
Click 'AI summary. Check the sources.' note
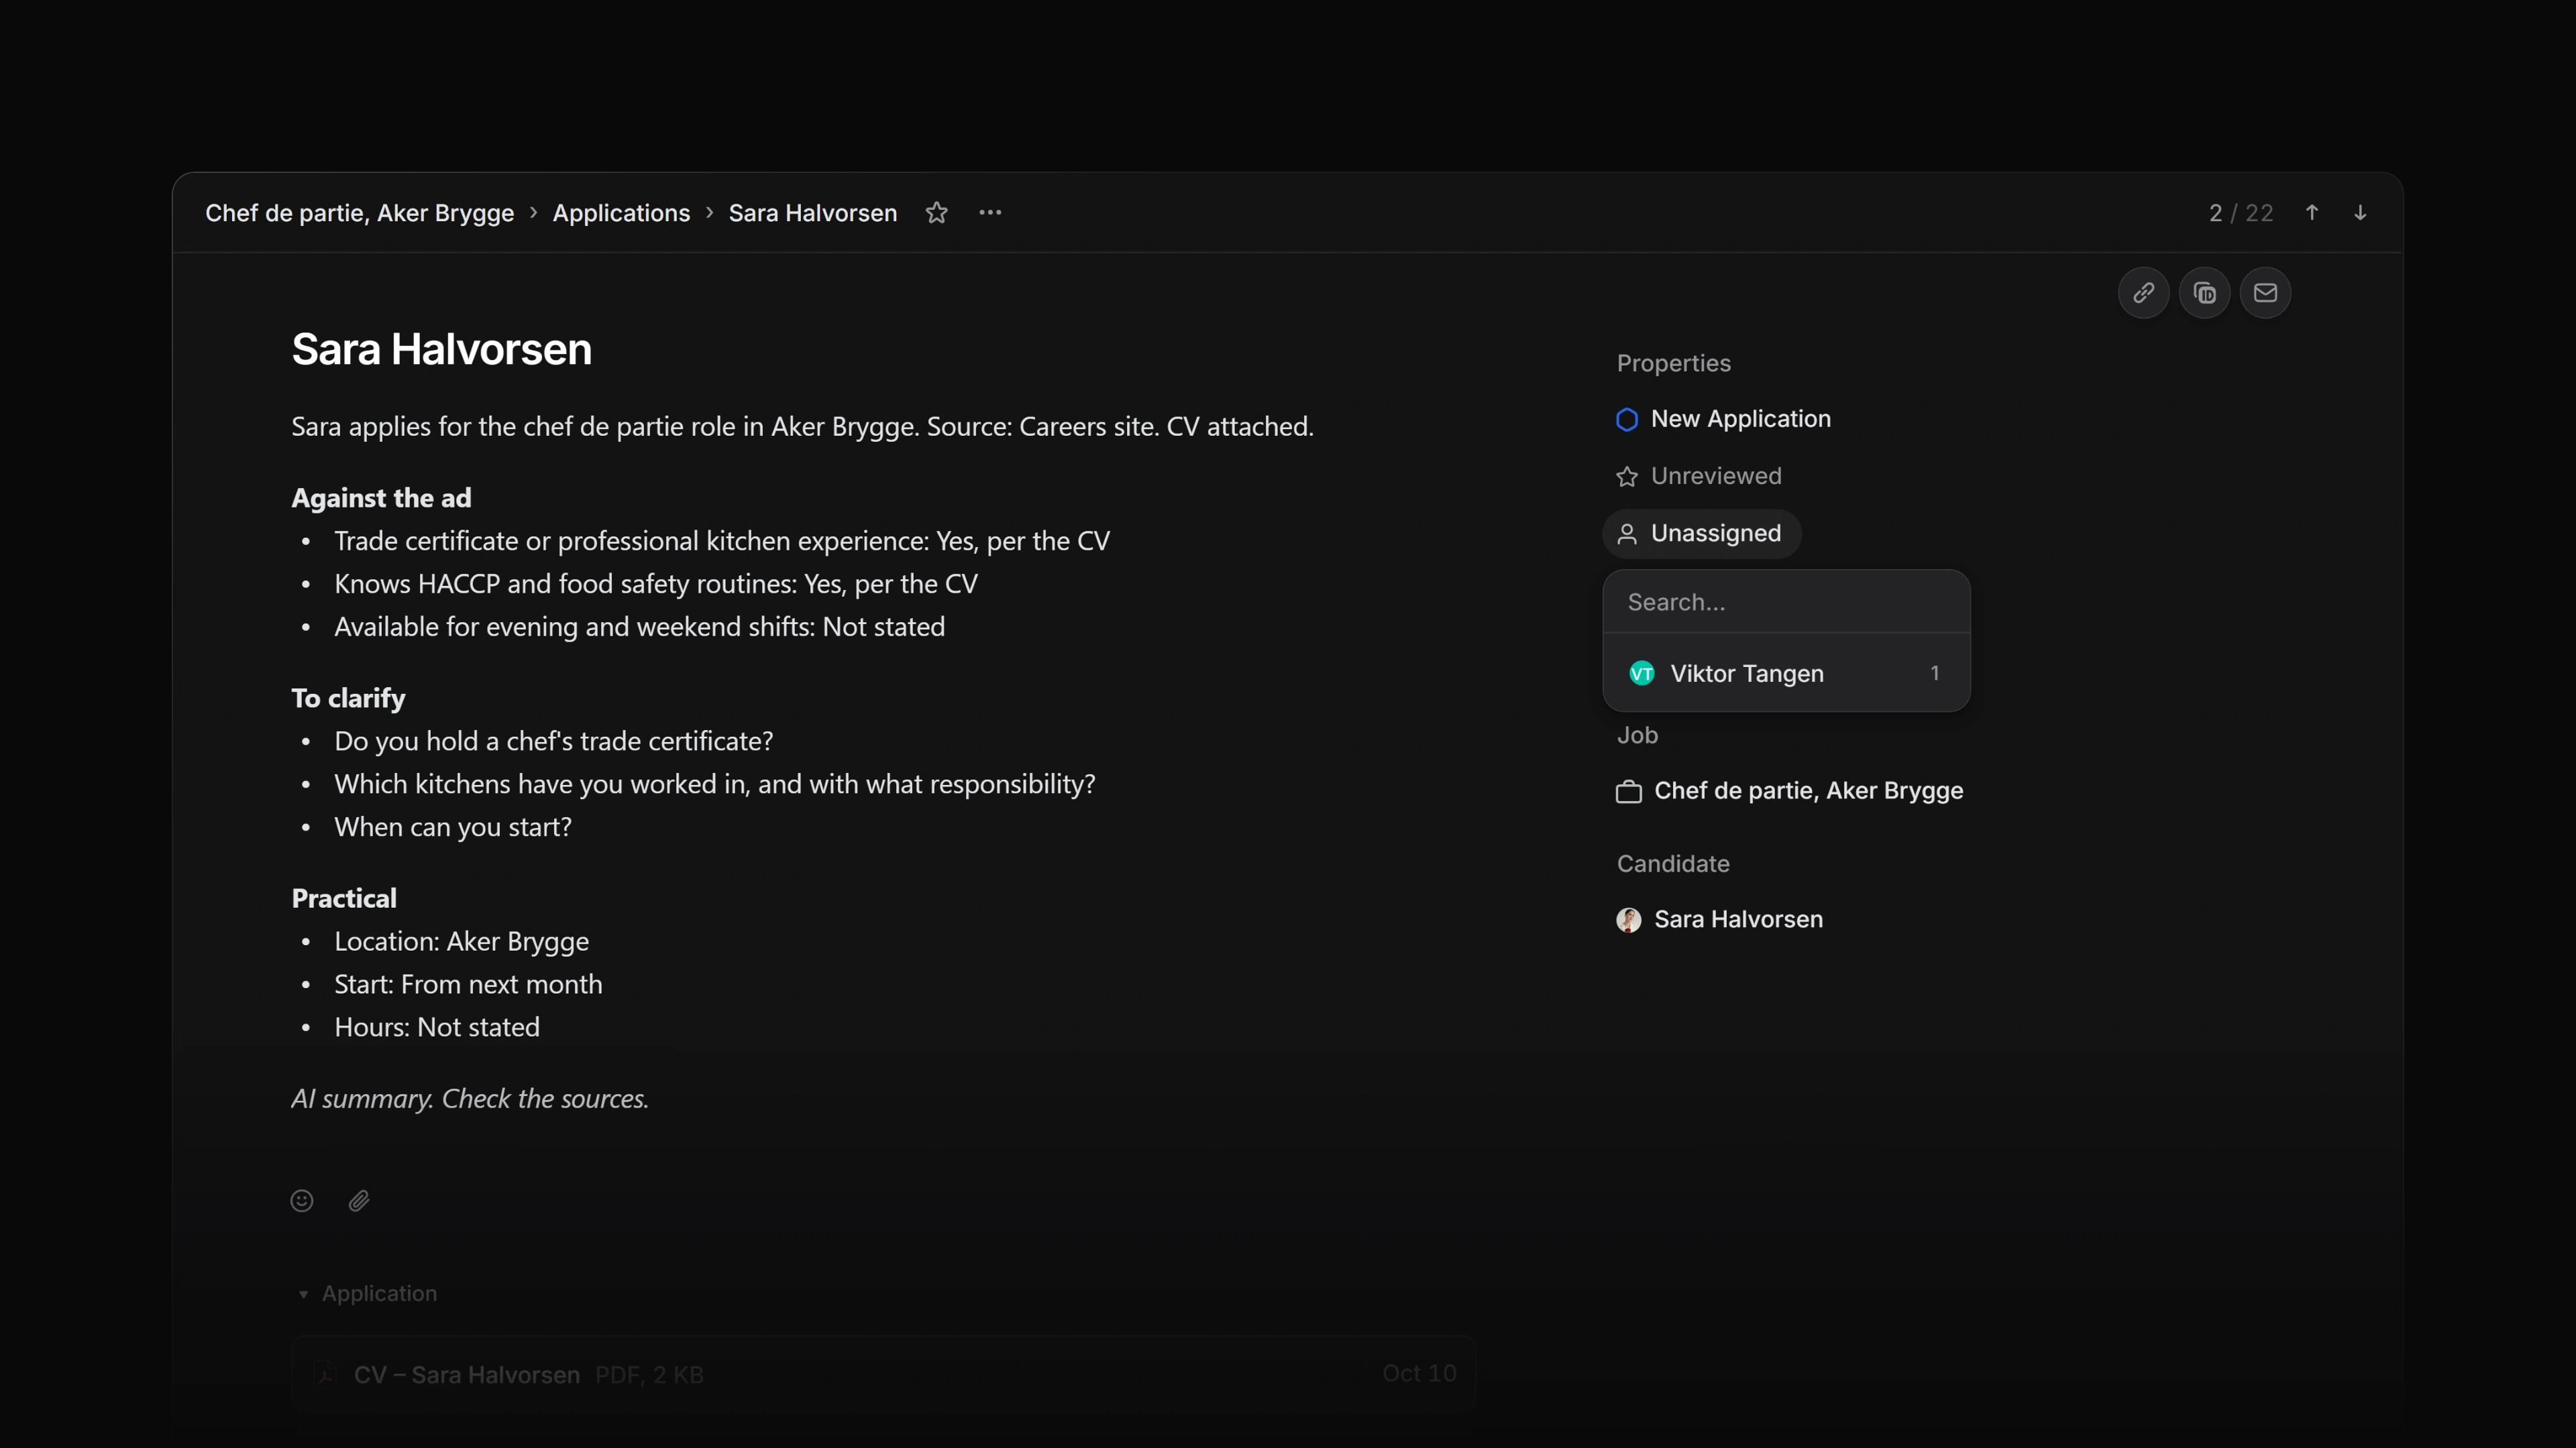(x=470, y=1099)
